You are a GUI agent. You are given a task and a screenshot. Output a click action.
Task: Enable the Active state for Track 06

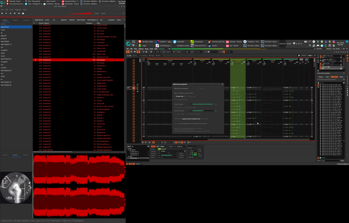[x=153, y=146]
